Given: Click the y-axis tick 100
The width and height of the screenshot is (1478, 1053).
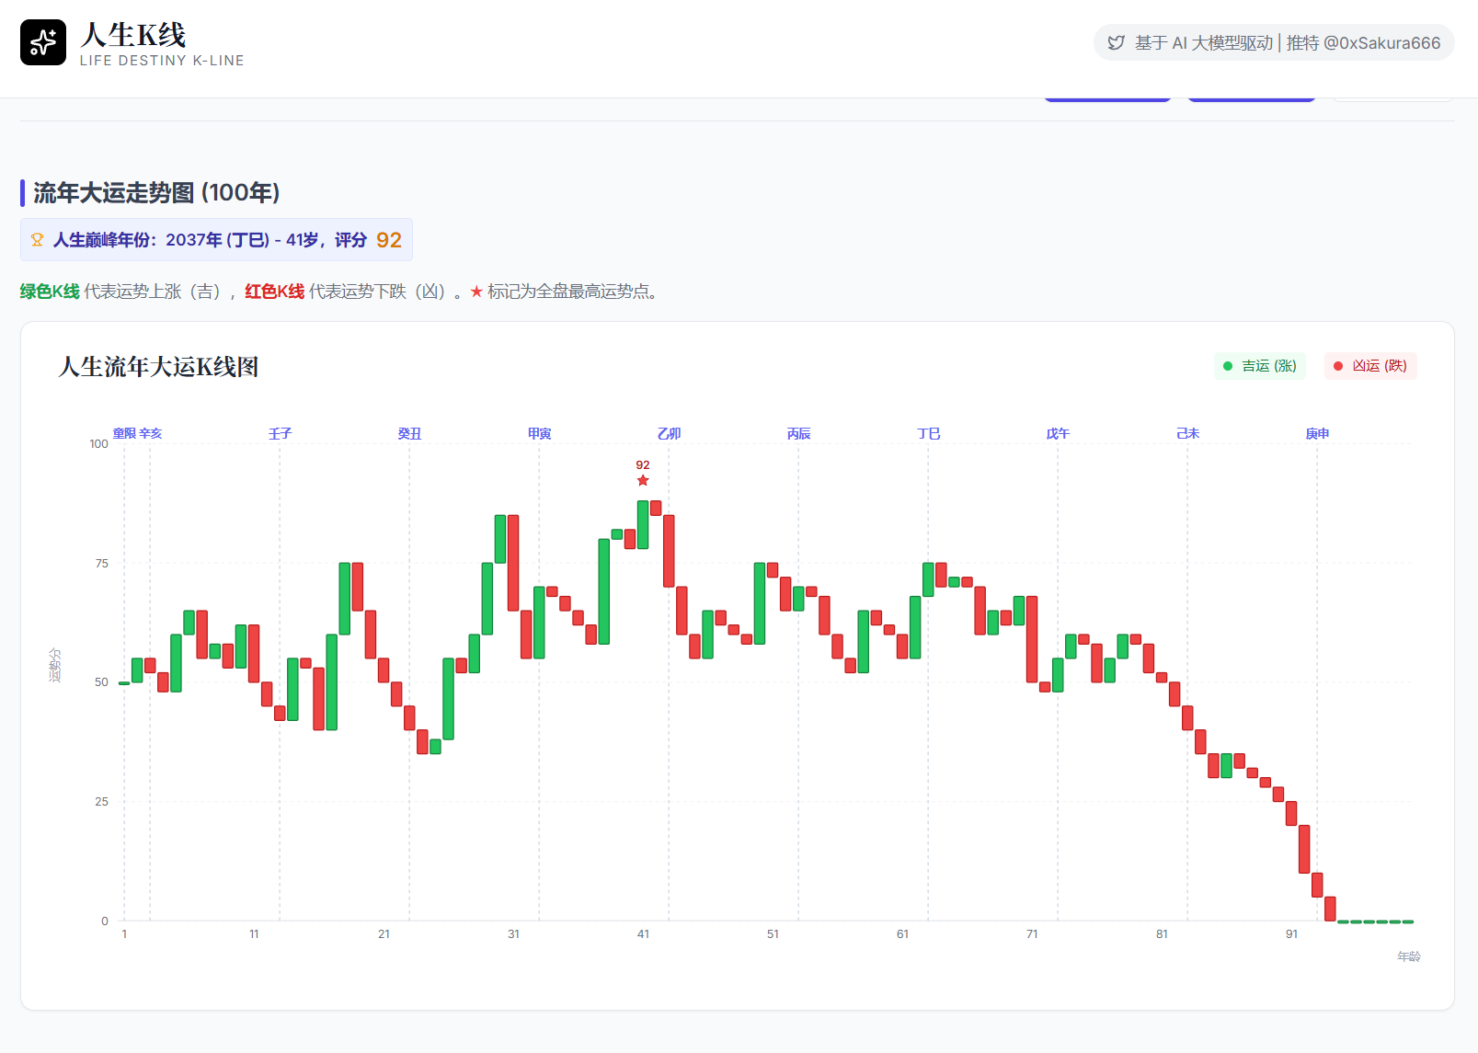Looking at the screenshot, I should (98, 443).
